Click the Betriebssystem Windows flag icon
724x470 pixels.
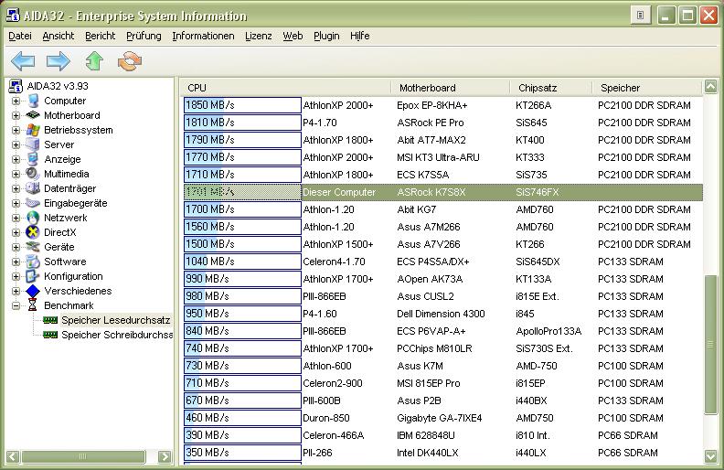(x=33, y=130)
